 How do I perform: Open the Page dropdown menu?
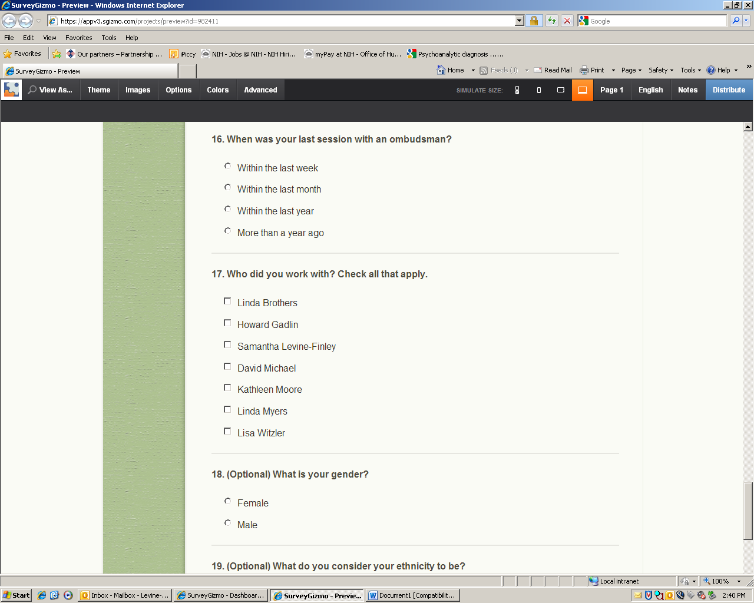(x=631, y=70)
